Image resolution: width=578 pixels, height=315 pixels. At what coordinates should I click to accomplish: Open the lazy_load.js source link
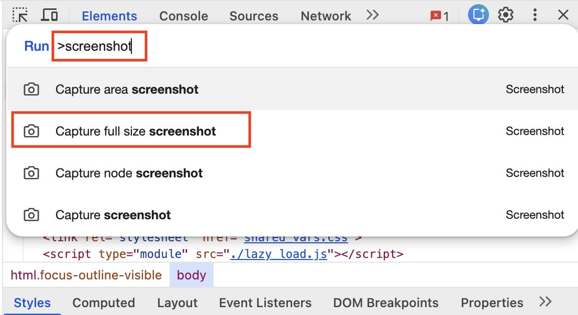click(x=285, y=254)
